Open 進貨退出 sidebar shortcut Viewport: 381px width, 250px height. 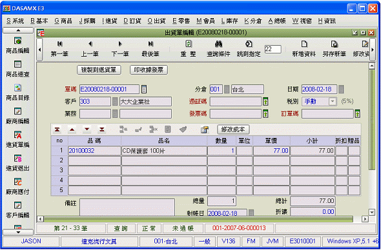pos(17,163)
